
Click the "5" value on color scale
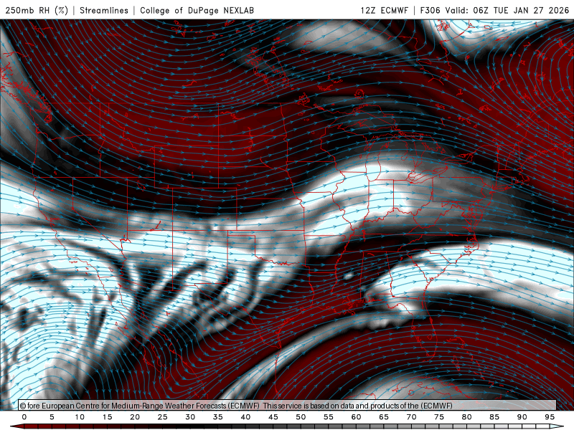[52, 417]
